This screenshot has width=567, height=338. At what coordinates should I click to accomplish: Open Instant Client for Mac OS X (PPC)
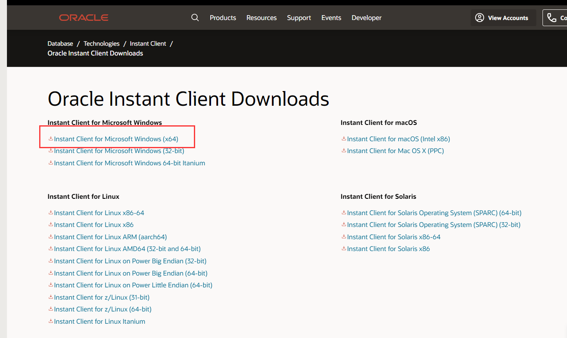pos(396,151)
